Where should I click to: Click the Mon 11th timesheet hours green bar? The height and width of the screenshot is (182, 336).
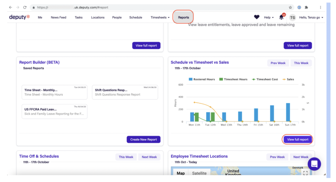[197, 117]
